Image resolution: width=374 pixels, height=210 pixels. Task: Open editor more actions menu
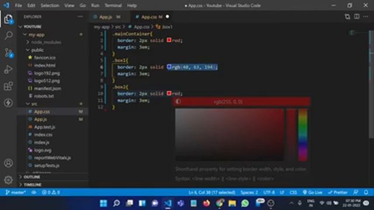[366, 16]
